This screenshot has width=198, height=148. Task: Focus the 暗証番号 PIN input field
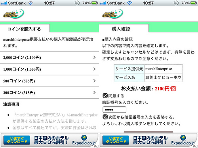pos(114,110)
